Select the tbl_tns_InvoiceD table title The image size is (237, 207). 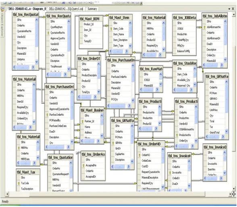pos(215,147)
